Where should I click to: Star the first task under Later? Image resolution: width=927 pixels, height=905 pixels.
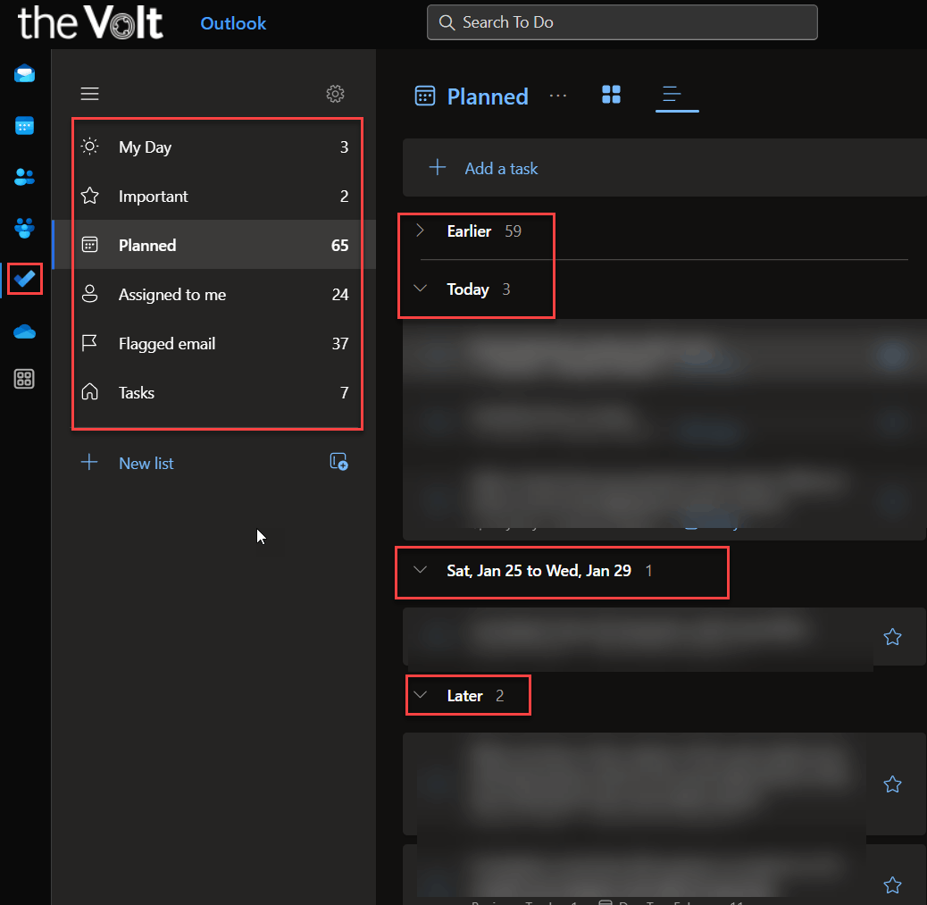tap(893, 784)
